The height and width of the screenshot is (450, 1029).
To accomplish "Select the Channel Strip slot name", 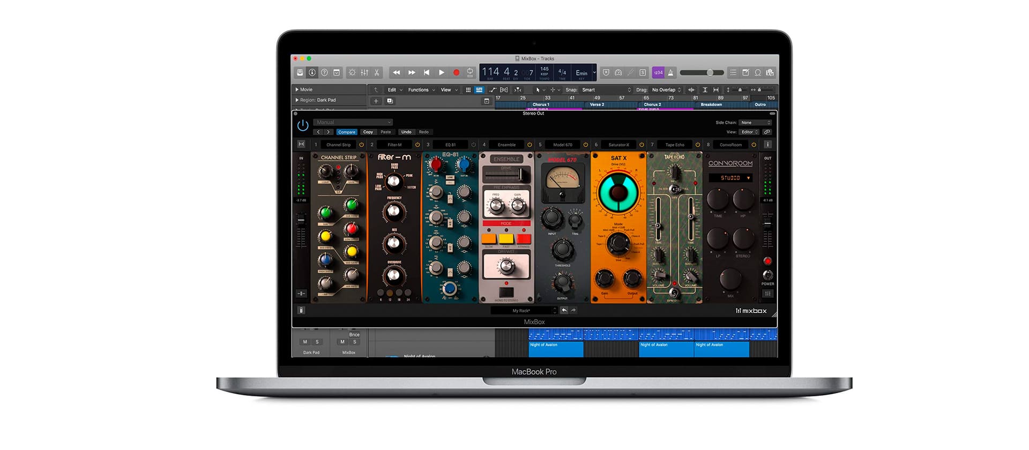I will [338, 145].
